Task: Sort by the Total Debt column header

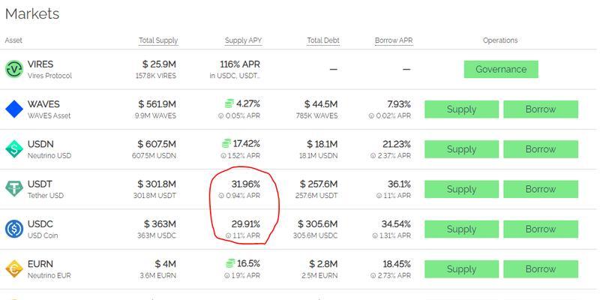Action: tap(323, 40)
